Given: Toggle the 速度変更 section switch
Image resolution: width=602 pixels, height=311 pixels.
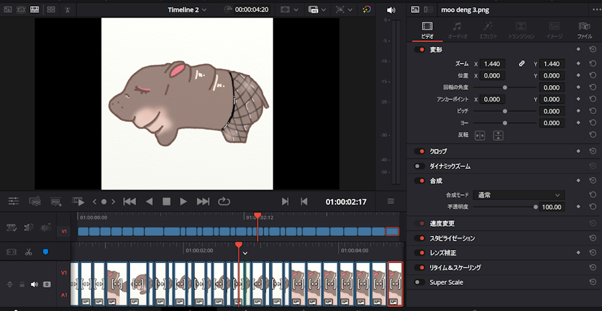Looking at the screenshot, I should pyautogui.click(x=420, y=223).
